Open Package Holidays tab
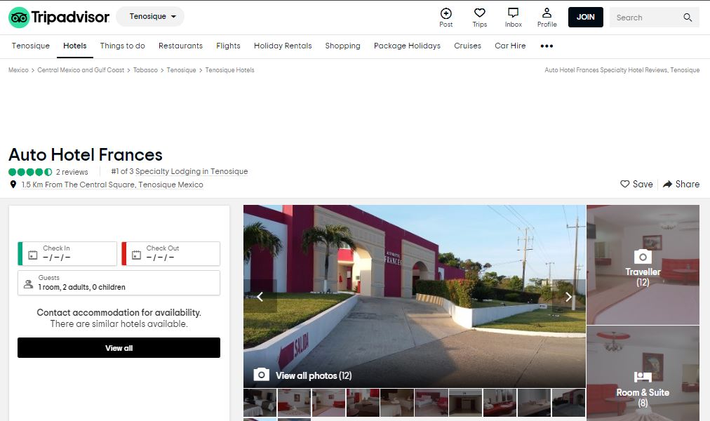710x421 pixels. [407, 46]
